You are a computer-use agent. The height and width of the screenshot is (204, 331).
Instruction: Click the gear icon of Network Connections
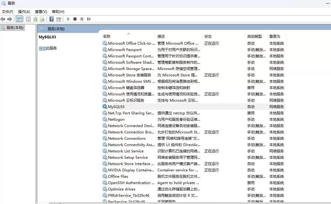[x=105, y=139]
